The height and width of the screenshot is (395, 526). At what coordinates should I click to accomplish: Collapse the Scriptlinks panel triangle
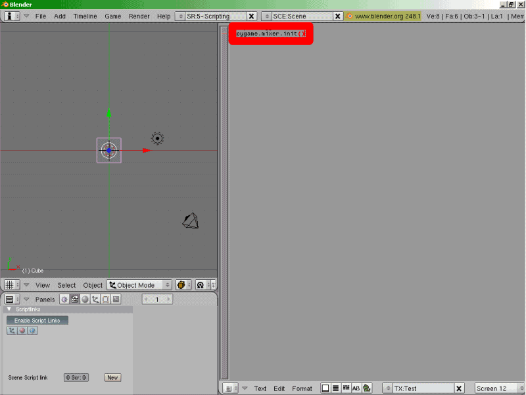9,309
